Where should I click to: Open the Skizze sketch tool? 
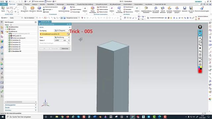point(3,9)
